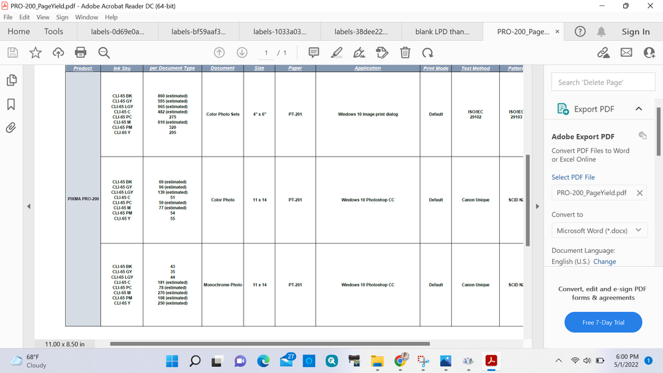Screen dimensions: 663x373
Task: Click the Save file icon
Action: tap(13, 53)
